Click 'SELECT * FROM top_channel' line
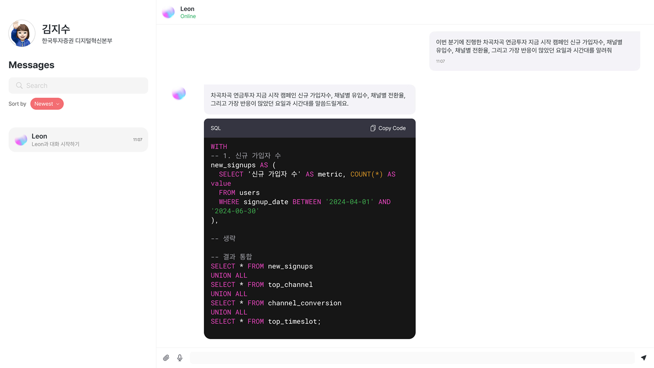654x368 pixels. click(262, 284)
